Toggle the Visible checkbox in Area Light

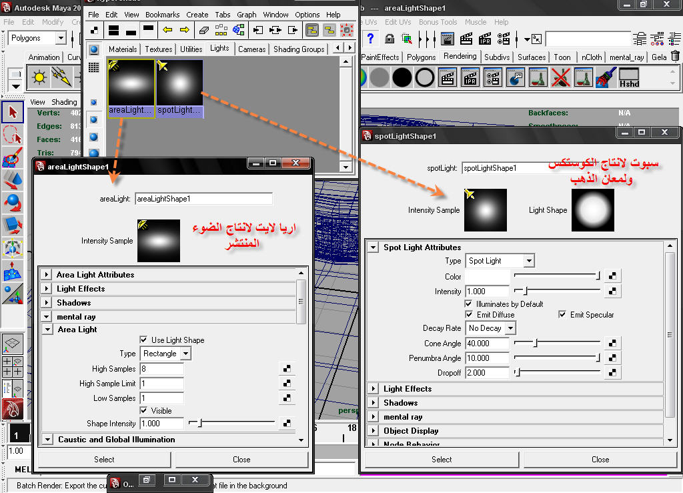pyautogui.click(x=143, y=410)
